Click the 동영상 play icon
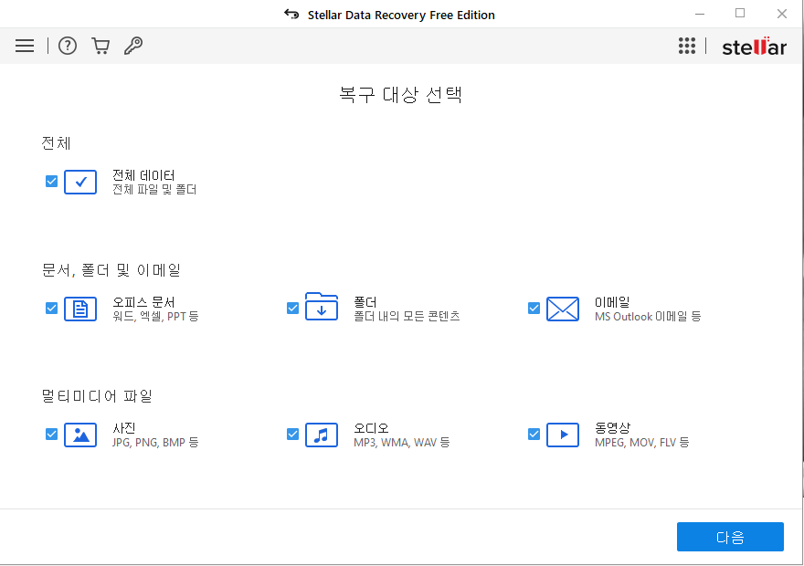This screenshot has height=566, width=804. (563, 435)
